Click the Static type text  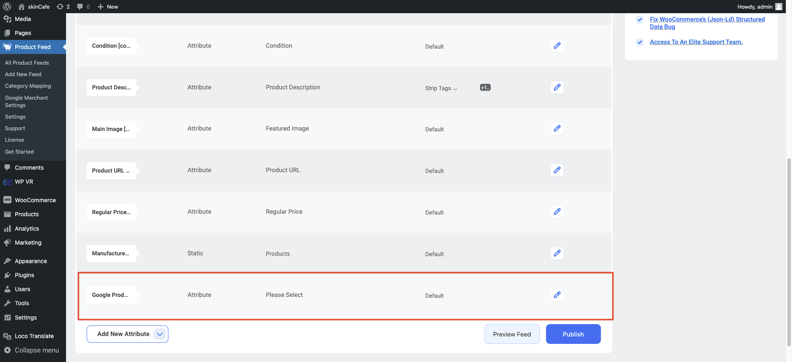195,253
